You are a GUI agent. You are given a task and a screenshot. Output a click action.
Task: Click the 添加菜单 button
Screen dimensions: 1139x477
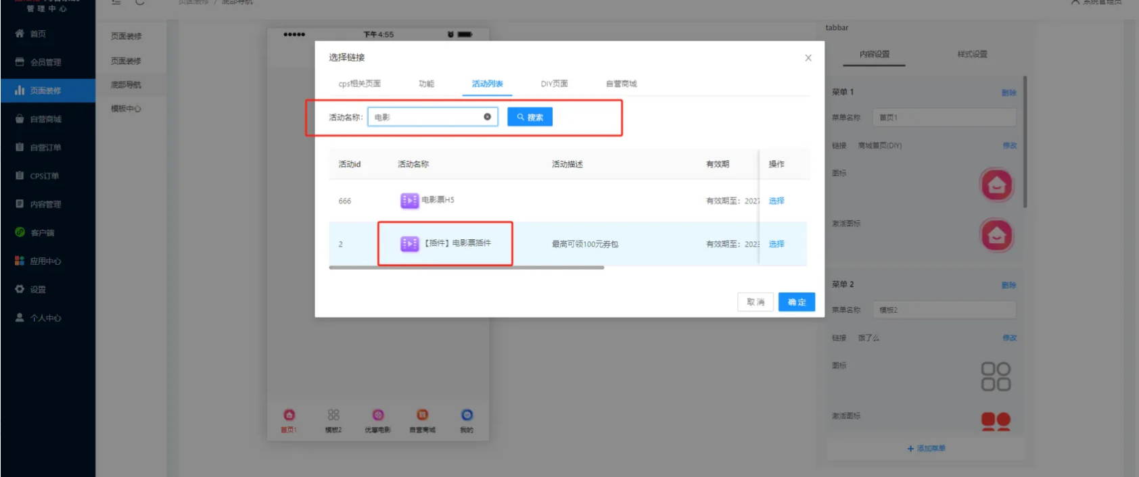click(x=926, y=449)
